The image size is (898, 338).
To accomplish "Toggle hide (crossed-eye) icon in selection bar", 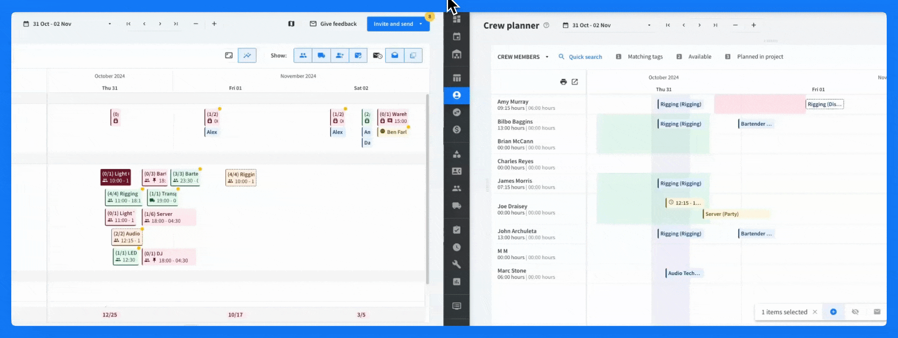I will pyautogui.click(x=855, y=312).
